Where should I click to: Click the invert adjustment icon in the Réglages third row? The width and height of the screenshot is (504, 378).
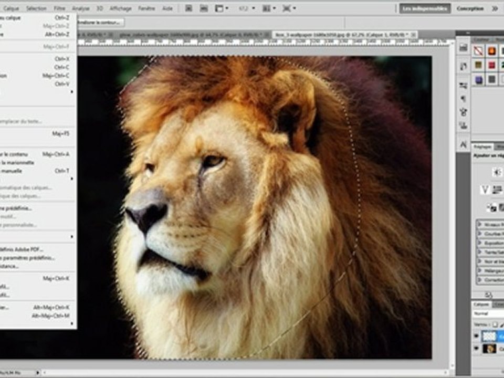coord(491,208)
